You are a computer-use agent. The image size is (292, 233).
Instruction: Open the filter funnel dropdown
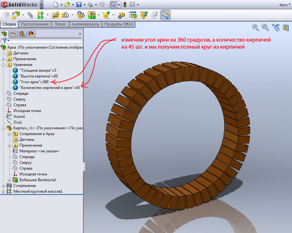click(5, 41)
